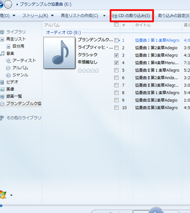Viewport: 190px width, 213px height.
Task: Check track 6 checkbox
Action: click(116, 78)
